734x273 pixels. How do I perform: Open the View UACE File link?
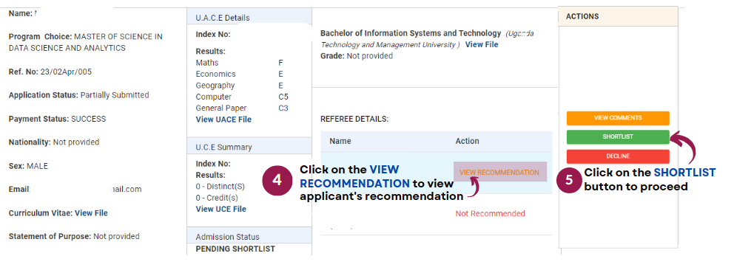click(223, 120)
